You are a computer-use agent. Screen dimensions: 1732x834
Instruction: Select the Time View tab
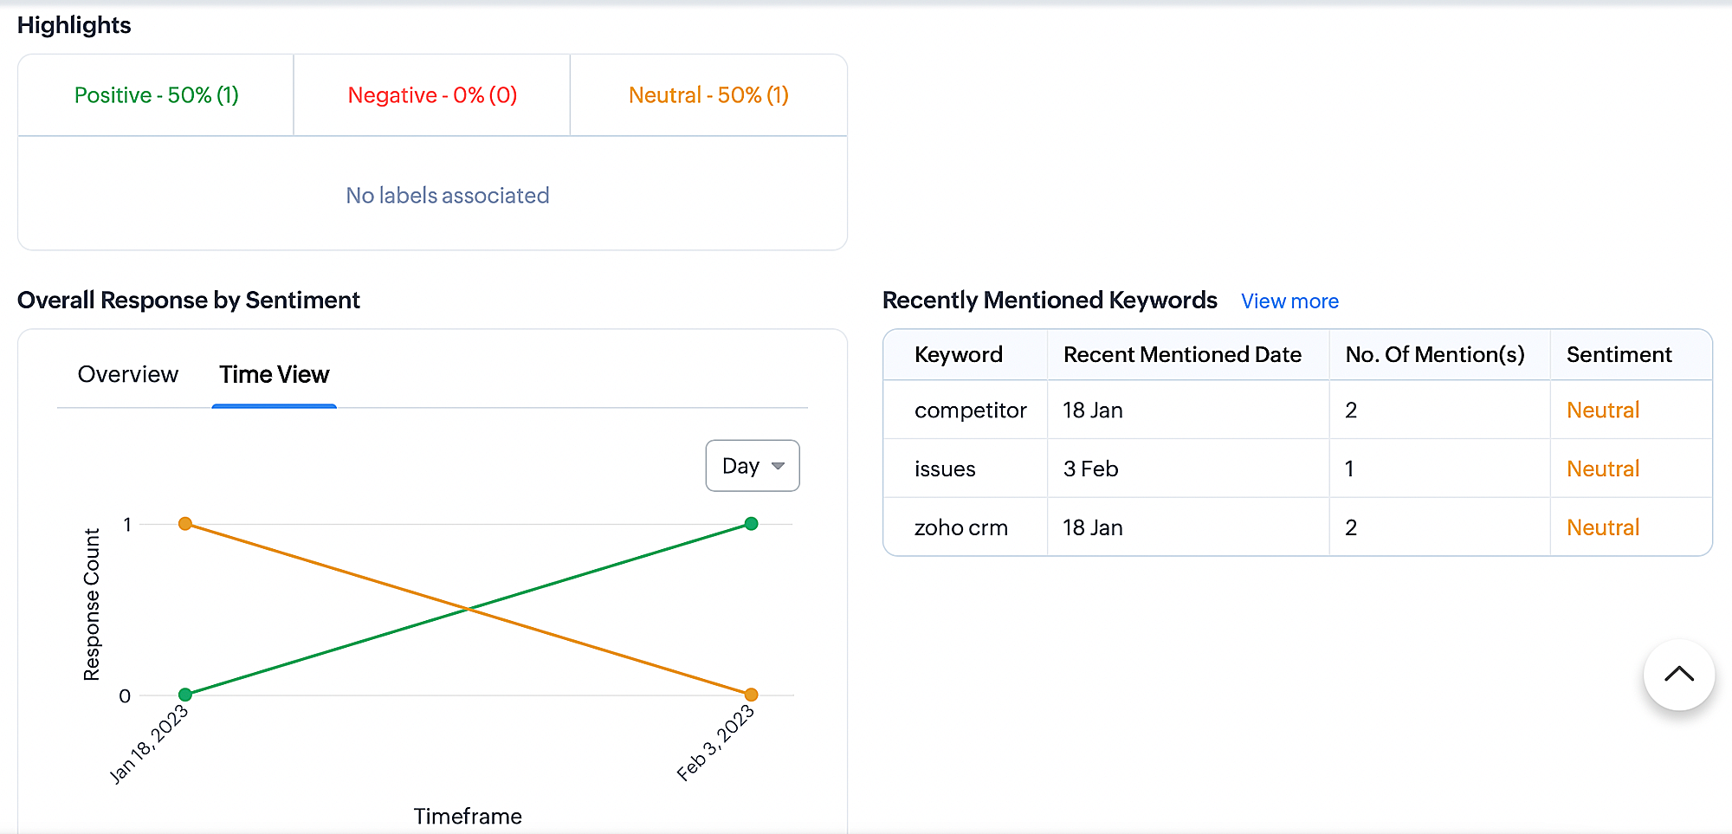coord(274,375)
